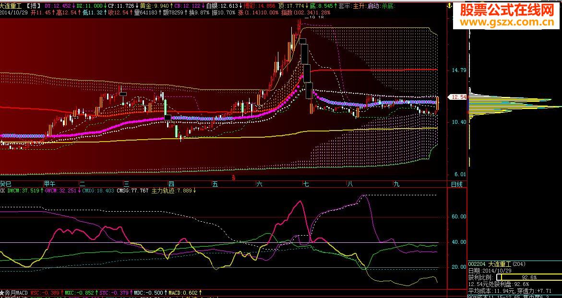Click the 套牢 indicator label
Screen dimensions: 562x298
tap(345, 6)
